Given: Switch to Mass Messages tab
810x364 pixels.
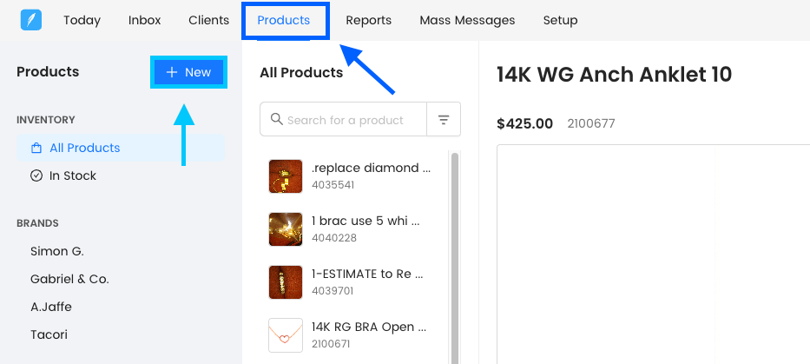Looking at the screenshot, I should click(x=467, y=20).
